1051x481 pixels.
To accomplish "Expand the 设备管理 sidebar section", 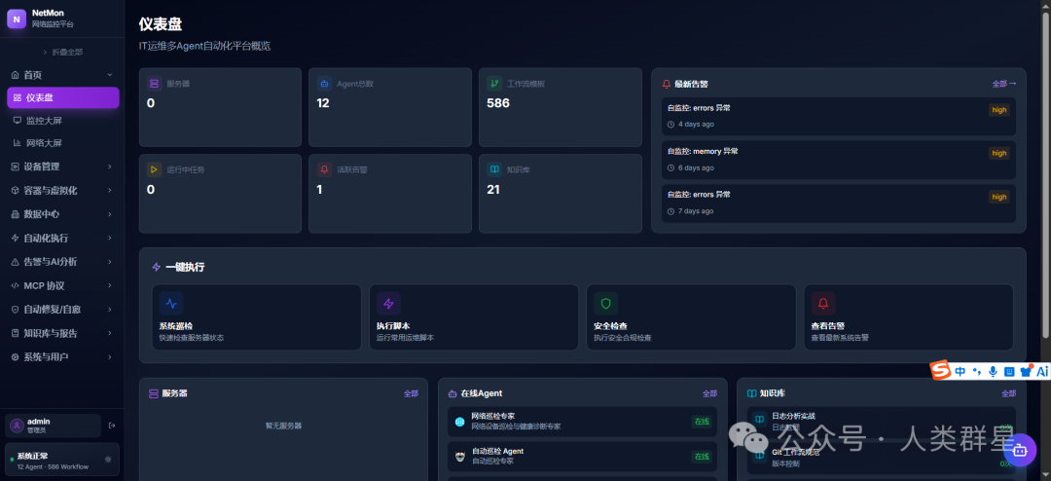I will (62, 166).
